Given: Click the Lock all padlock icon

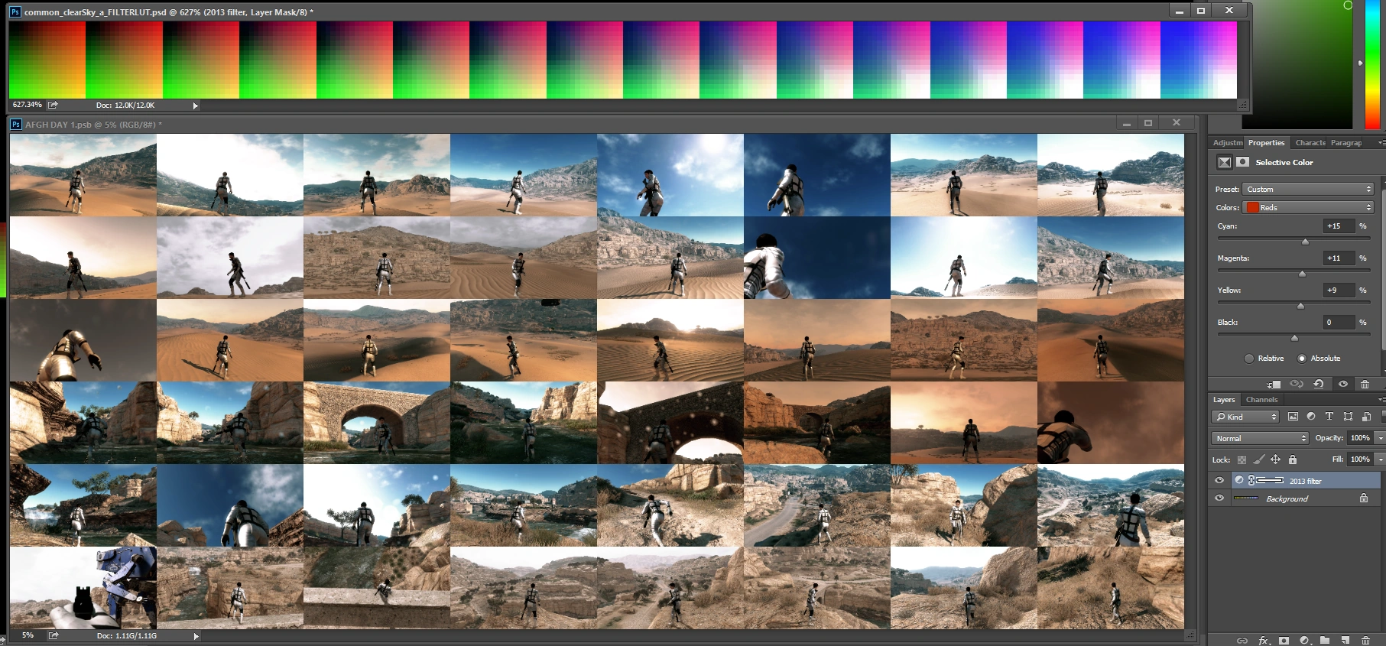Looking at the screenshot, I should coord(1293,459).
